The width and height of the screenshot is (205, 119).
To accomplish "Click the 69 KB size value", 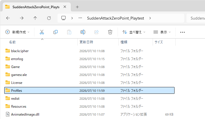I will [169, 114].
